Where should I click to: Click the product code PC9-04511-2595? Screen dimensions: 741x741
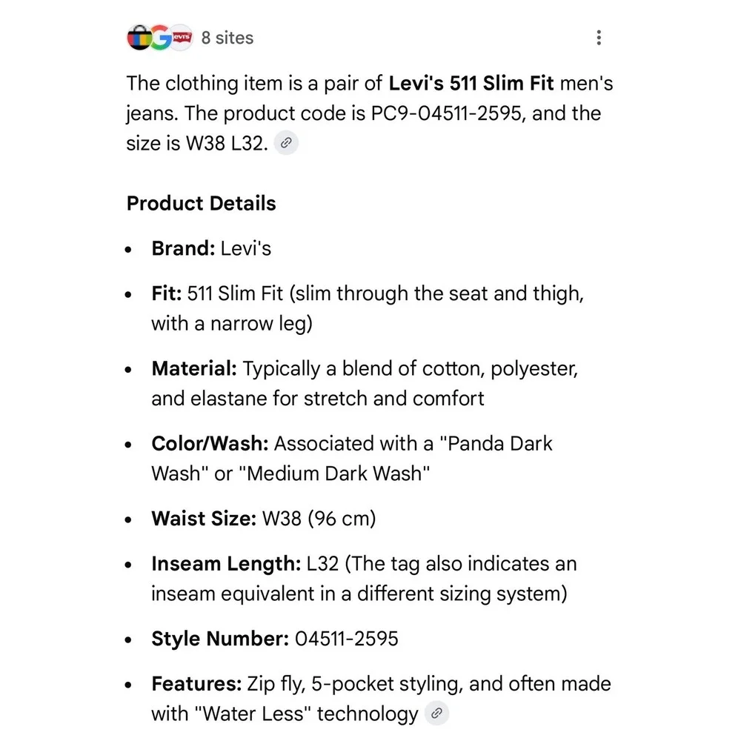click(446, 113)
